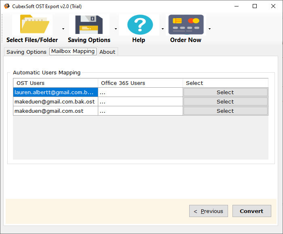
Task: Click the OST Users column header
Action: tap(55, 83)
